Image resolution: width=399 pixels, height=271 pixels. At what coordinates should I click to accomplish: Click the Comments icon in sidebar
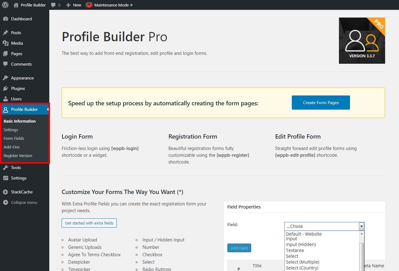6,64
